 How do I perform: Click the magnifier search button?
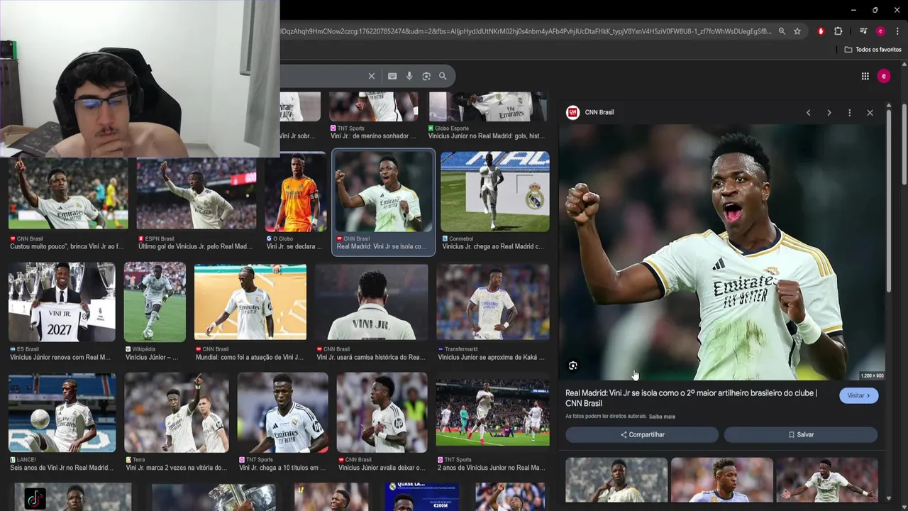(x=443, y=76)
